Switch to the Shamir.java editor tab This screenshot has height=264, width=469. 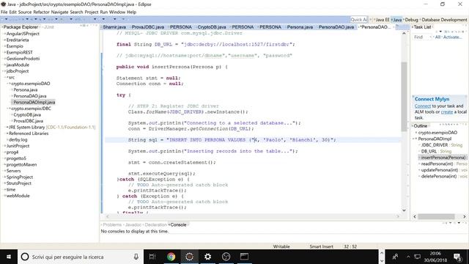[x=114, y=27]
